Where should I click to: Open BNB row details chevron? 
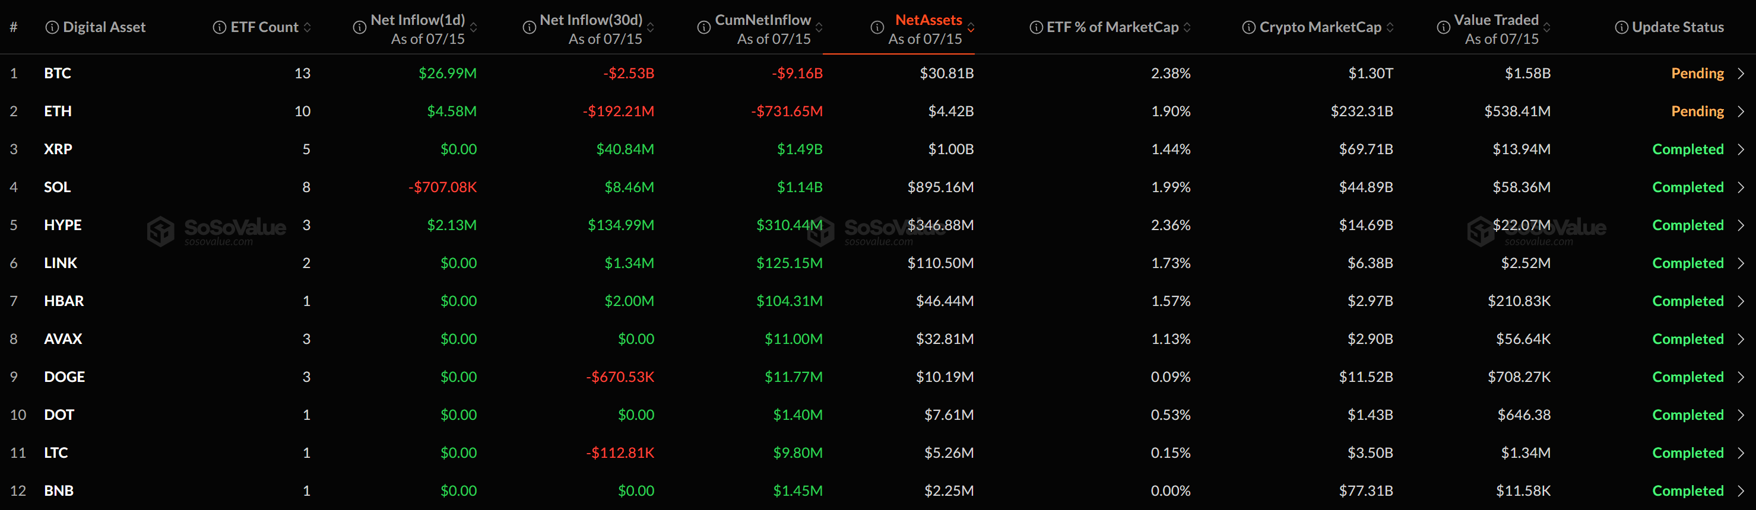1741,491
